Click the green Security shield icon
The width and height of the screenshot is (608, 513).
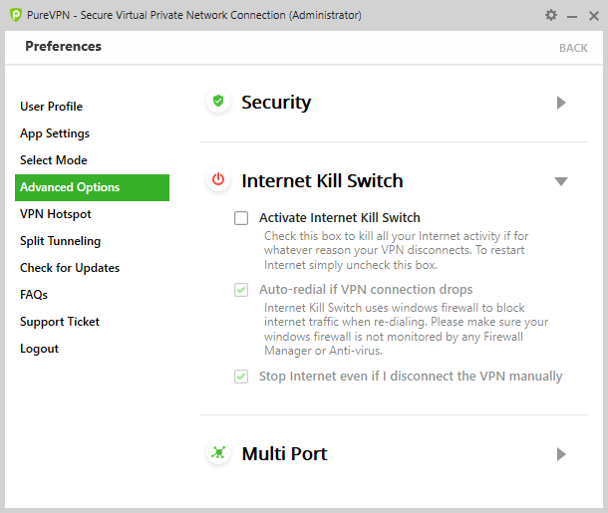[218, 102]
